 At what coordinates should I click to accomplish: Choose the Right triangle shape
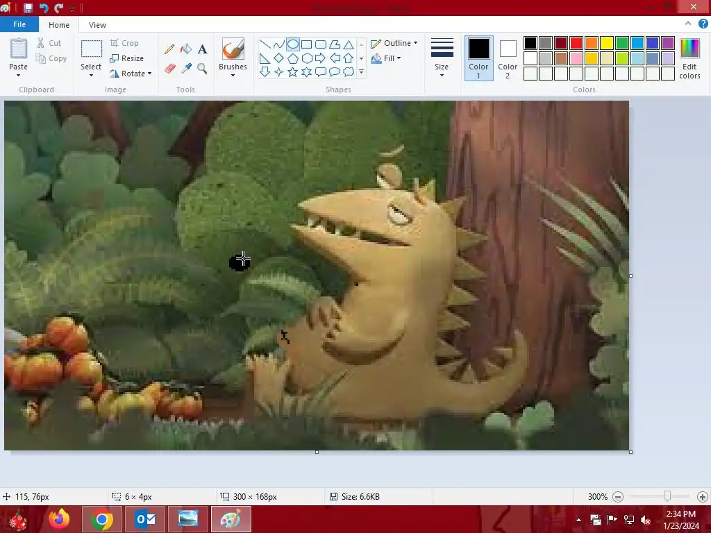pyautogui.click(x=265, y=58)
